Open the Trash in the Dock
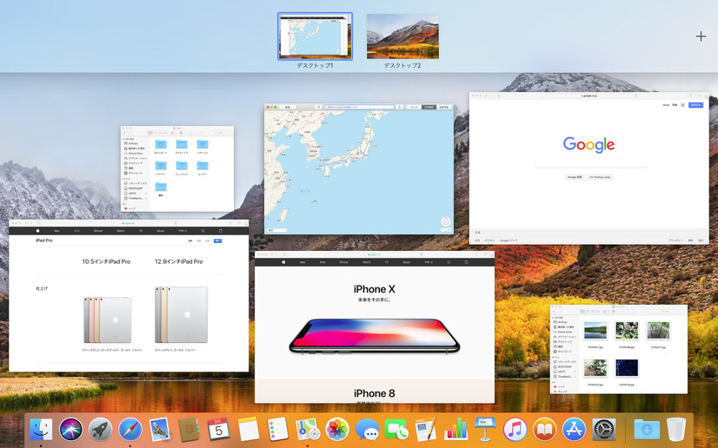Image resolution: width=718 pixels, height=448 pixels. pyautogui.click(x=676, y=429)
